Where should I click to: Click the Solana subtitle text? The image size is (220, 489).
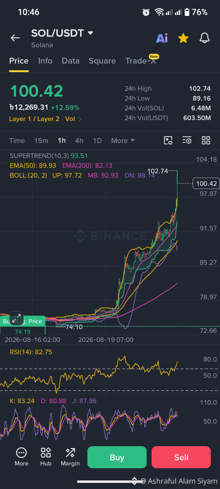tap(42, 45)
